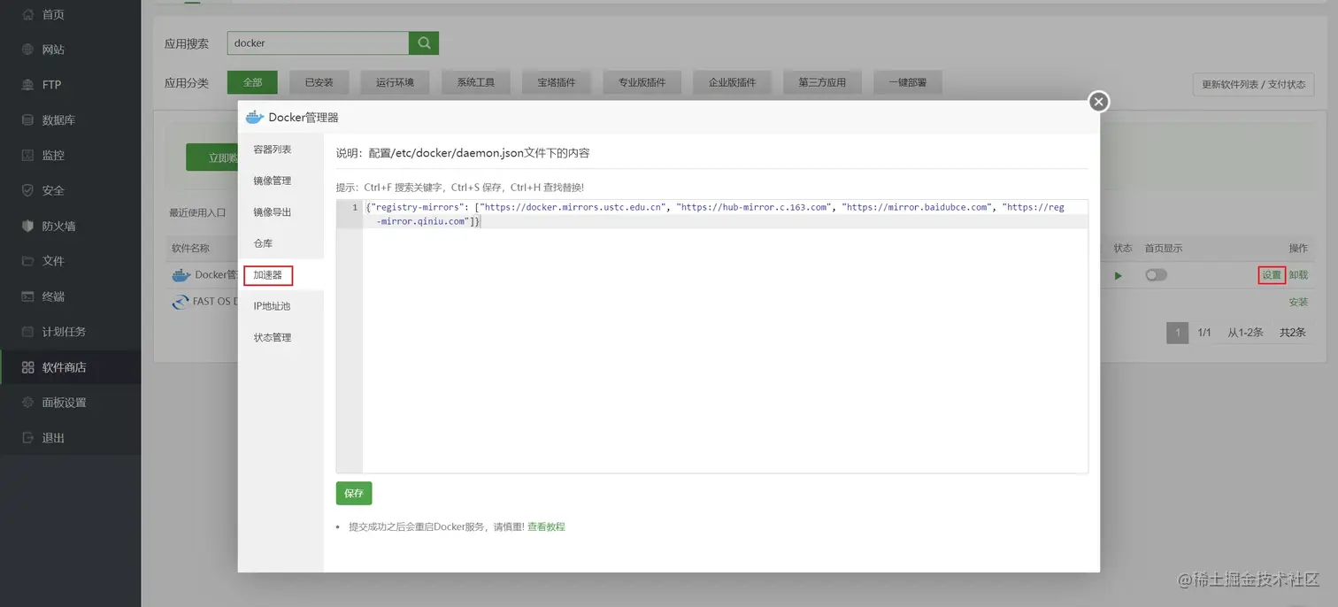Select the 系统工具 category tab

(476, 82)
